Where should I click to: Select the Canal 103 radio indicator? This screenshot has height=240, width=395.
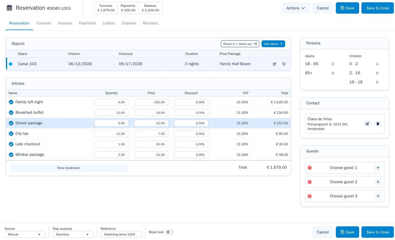tap(11, 64)
